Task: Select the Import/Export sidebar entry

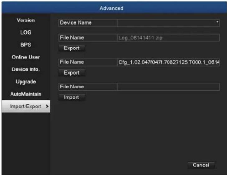Action: point(26,106)
